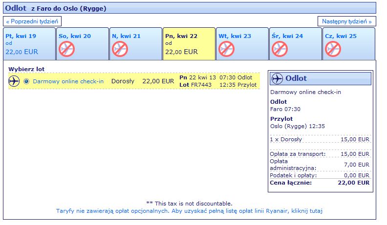
Task: Click the 07:30 Odlot time in flight row
Action: pyautogui.click(x=236, y=77)
